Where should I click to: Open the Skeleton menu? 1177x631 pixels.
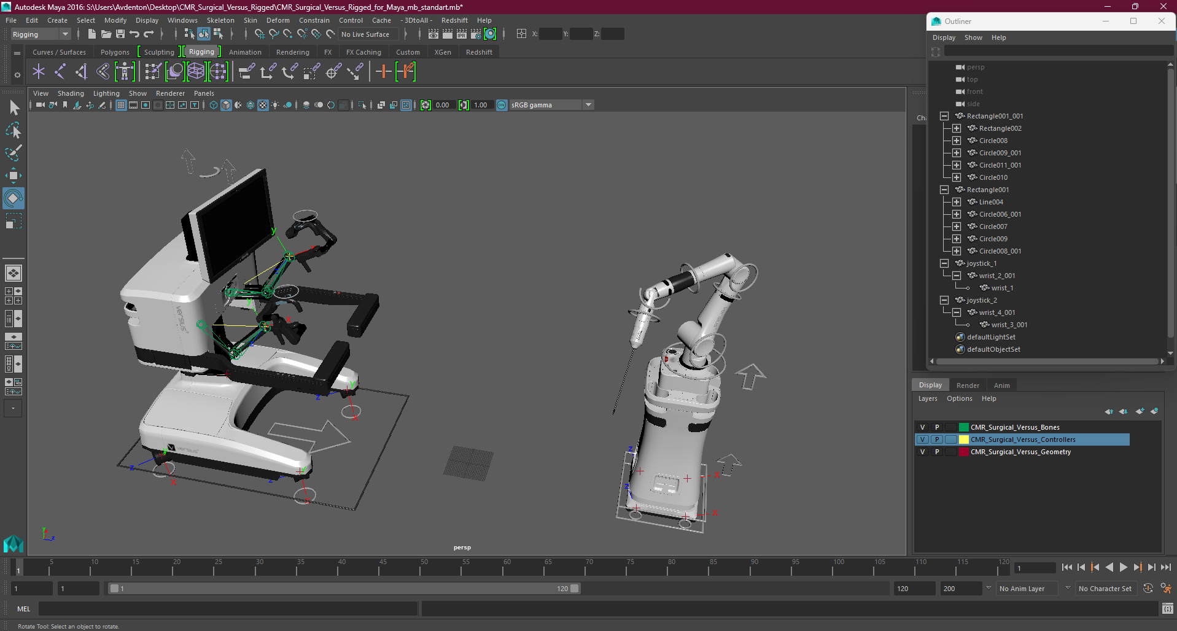coord(220,20)
